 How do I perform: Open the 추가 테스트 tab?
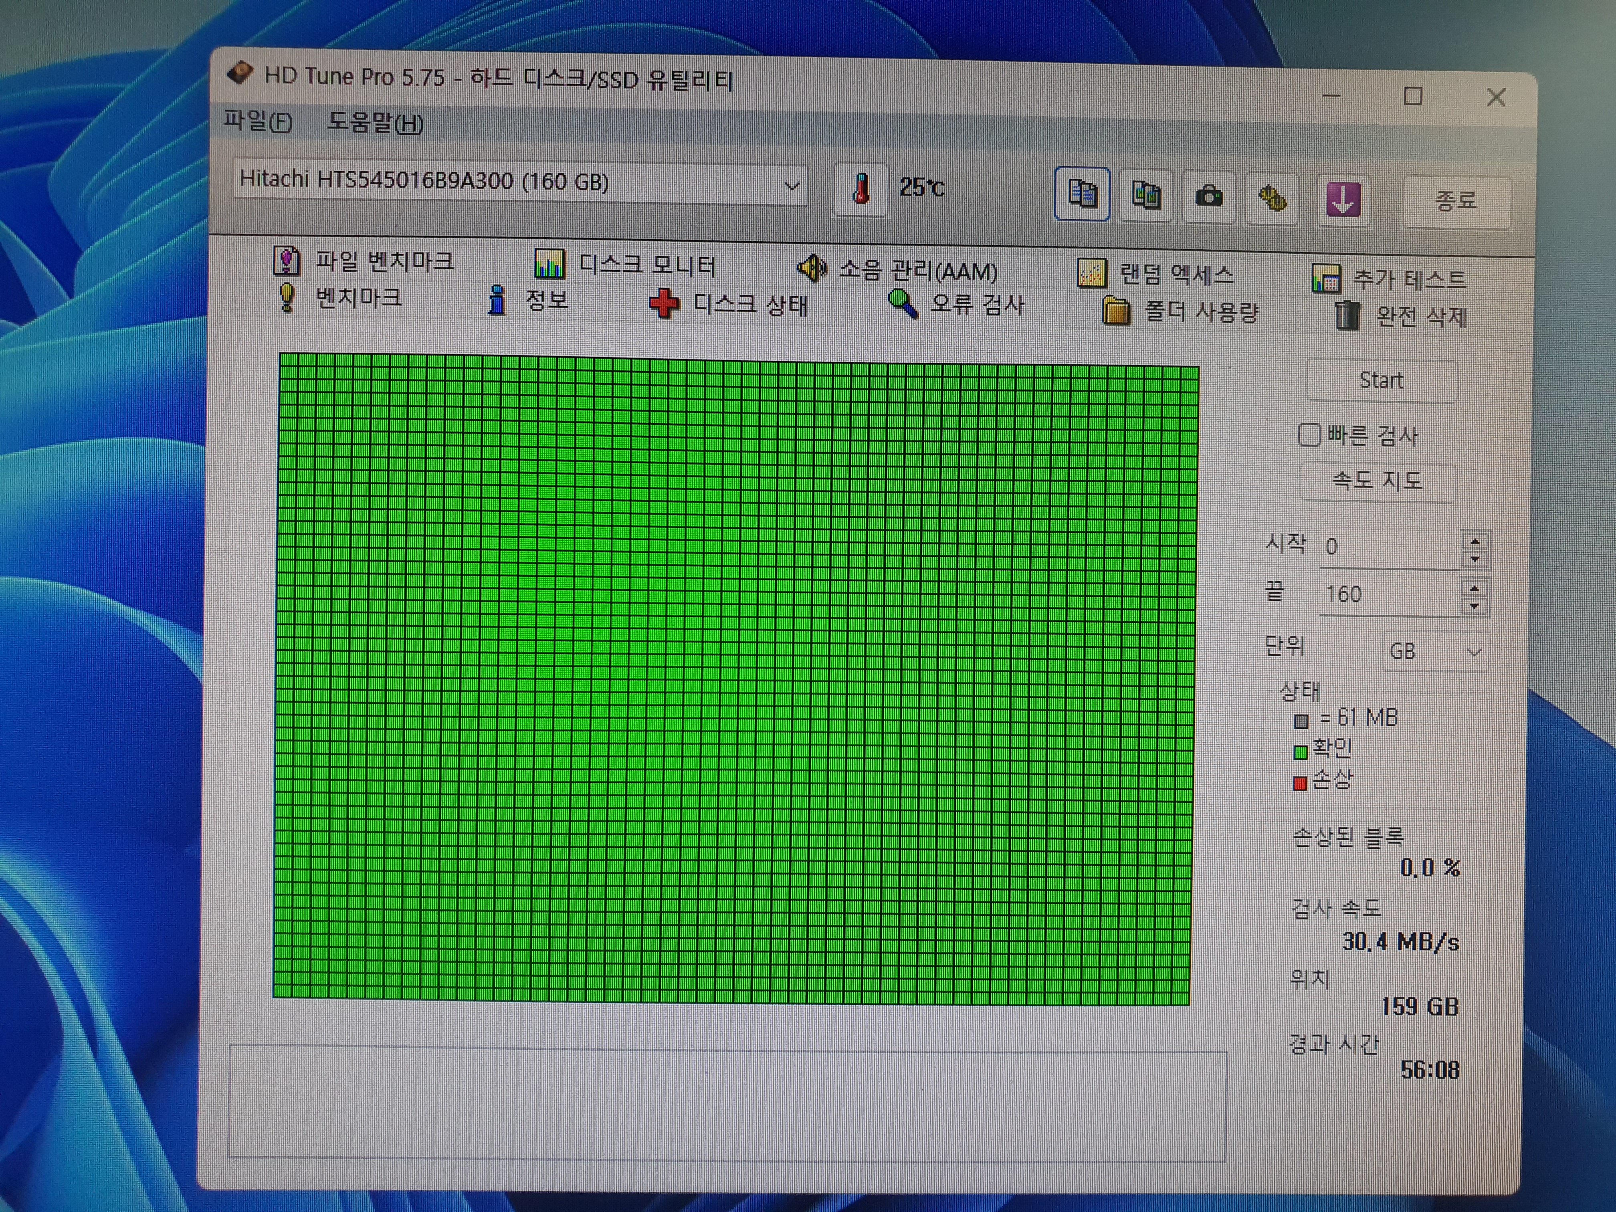(x=1389, y=279)
